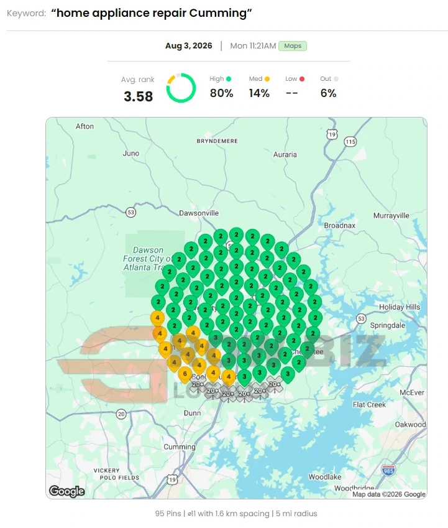Click the yellow Med legend dot

(x=267, y=79)
